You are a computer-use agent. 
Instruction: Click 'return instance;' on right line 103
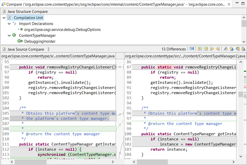point(169,150)
